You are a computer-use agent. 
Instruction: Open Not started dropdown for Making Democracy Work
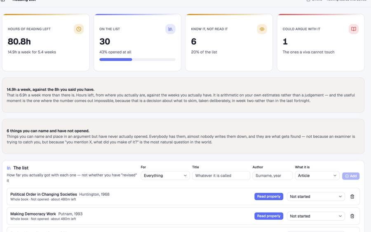[316, 216]
